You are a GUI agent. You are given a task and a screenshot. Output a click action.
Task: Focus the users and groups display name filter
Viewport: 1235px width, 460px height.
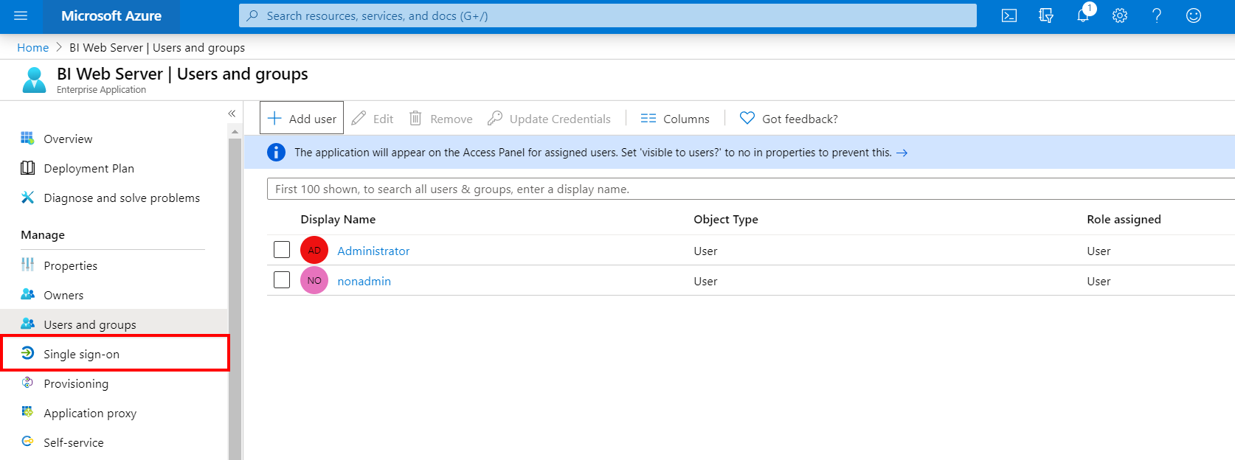pyautogui.click(x=750, y=189)
